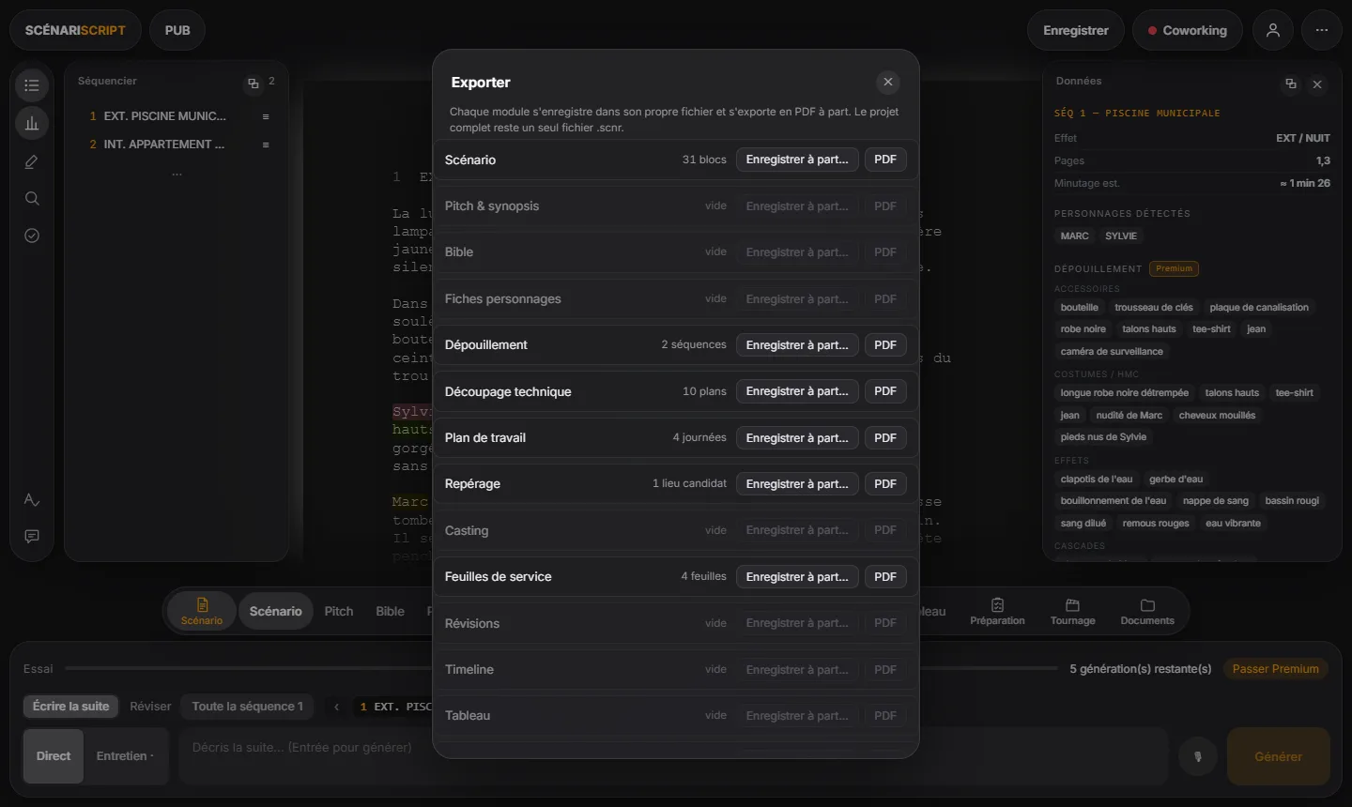
Task: Export Plan de travail as PDF
Action: (x=885, y=438)
